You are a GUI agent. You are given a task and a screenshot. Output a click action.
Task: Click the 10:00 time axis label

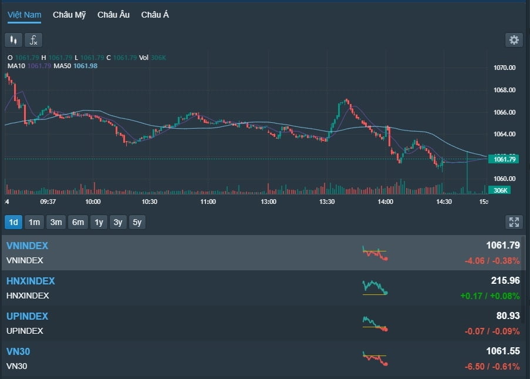pyautogui.click(x=93, y=202)
